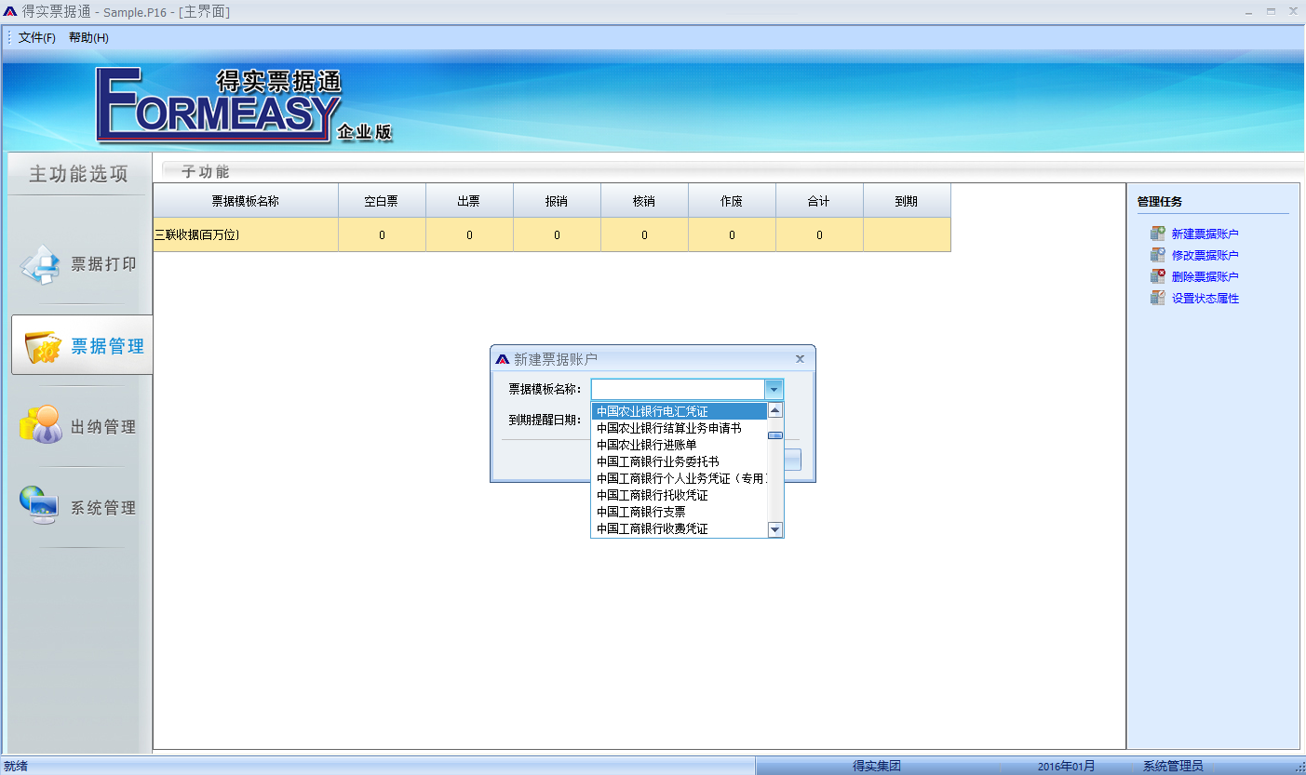Choose 中国农业银行电汇凭证 from the list
The height and width of the screenshot is (775, 1306).
point(680,411)
